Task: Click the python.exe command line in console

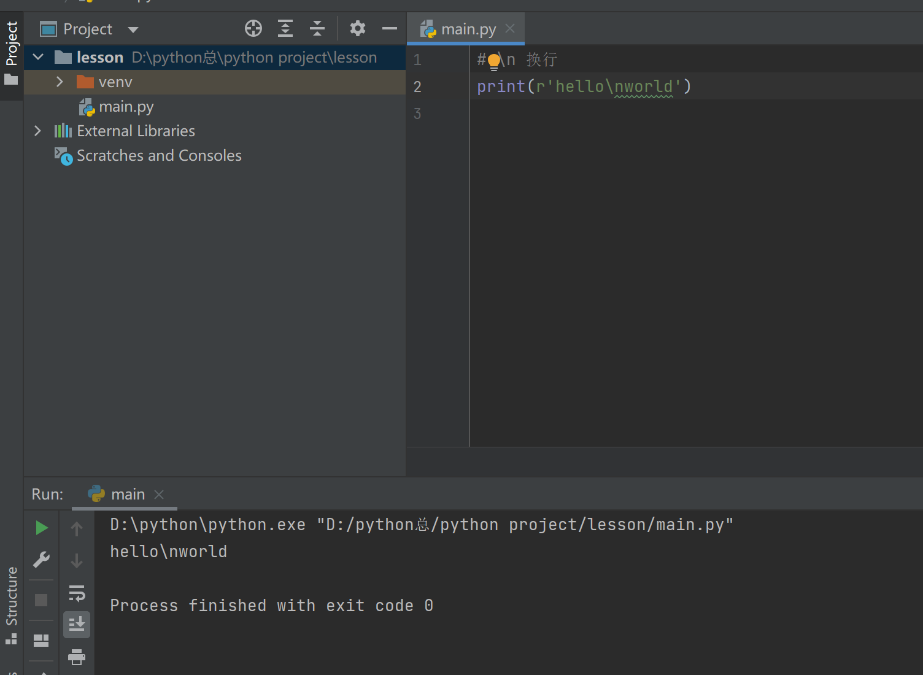Action: pyautogui.click(x=422, y=525)
